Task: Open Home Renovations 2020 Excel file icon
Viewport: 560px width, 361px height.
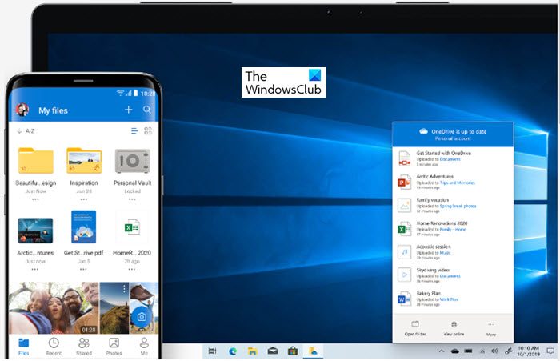Action: point(404,229)
